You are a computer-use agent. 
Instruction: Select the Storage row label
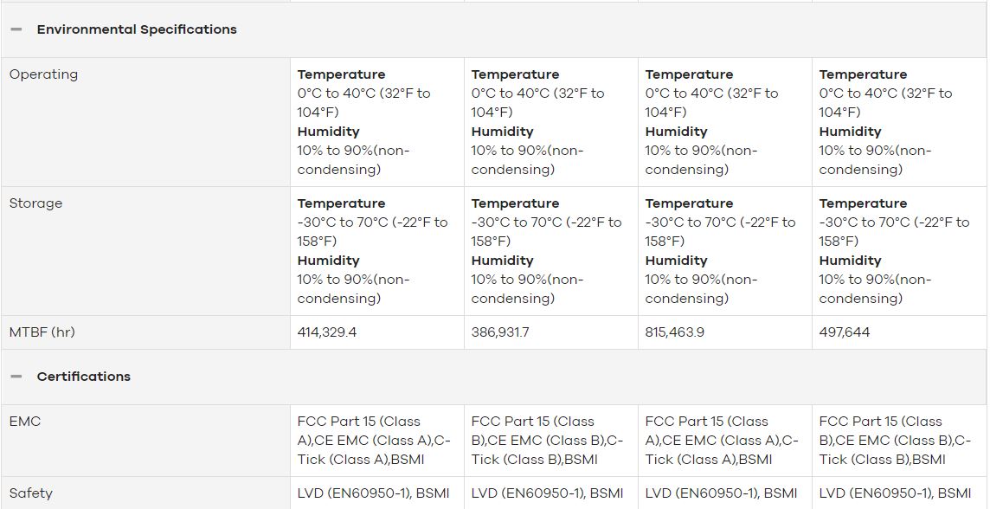pos(35,203)
